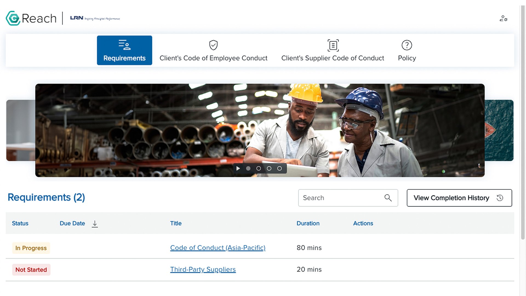Click the Requirements list icon

pyautogui.click(x=124, y=45)
